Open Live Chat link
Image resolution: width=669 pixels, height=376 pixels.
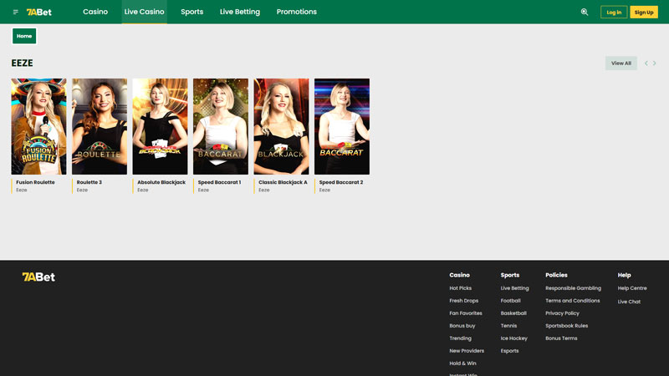[x=629, y=302]
